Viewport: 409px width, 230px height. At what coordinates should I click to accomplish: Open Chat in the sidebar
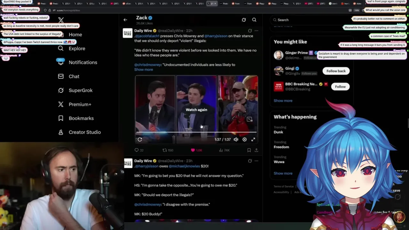pyautogui.click(x=74, y=76)
